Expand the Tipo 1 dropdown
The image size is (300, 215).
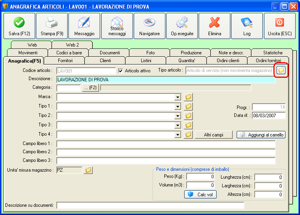tap(178, 107)
